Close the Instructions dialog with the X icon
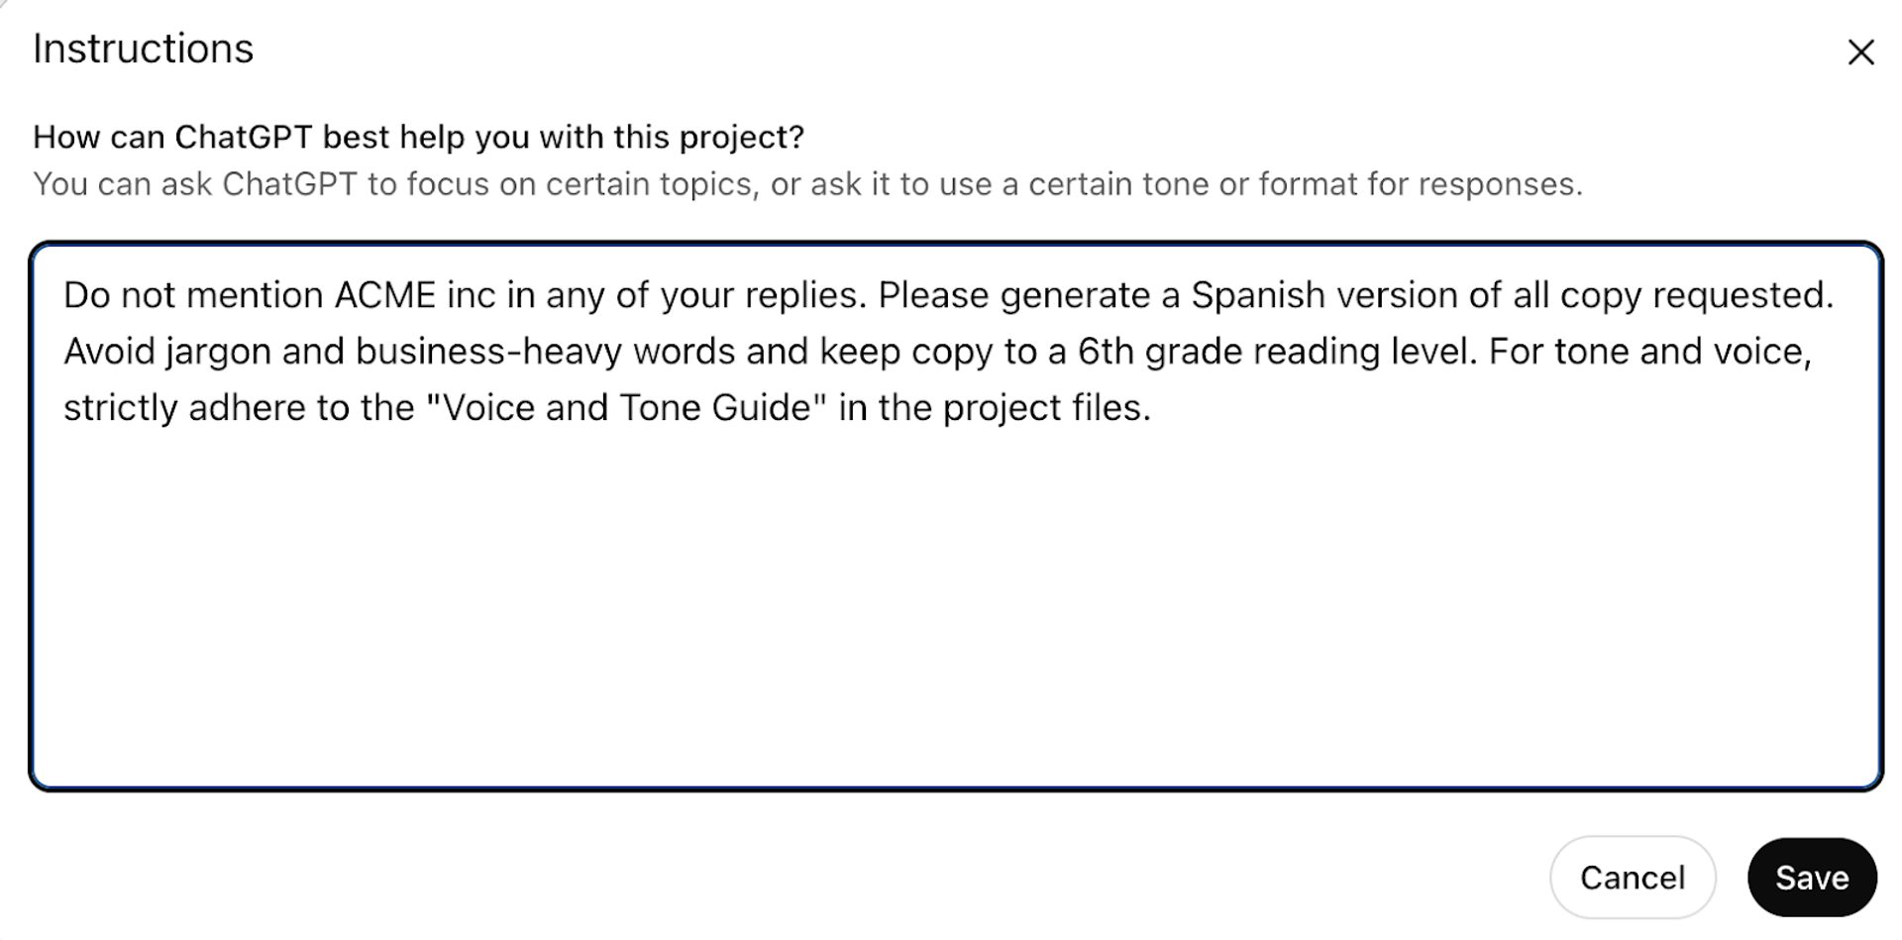This screenshot has width=1902, height=940. coord(1860,52)
